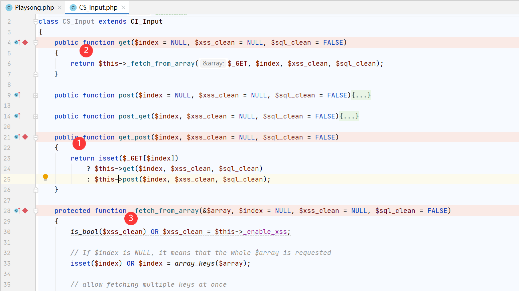Viewport: 519px width, 291px height.
Task: Fold get() using end marker on line 7
Action: click(36, 74)
